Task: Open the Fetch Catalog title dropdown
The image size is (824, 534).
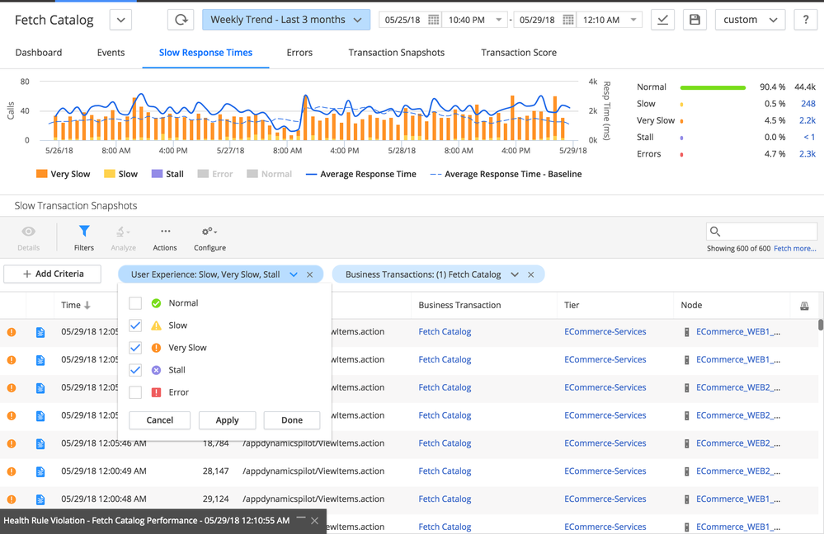Action: (x=121, y=20)
